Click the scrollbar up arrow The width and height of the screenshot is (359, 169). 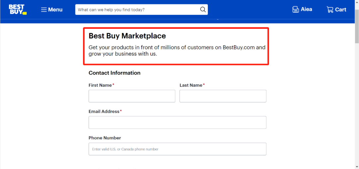coord(357,2)
